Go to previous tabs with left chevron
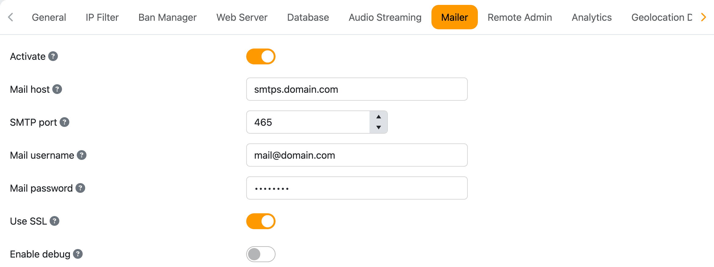 tap(11, 17)
